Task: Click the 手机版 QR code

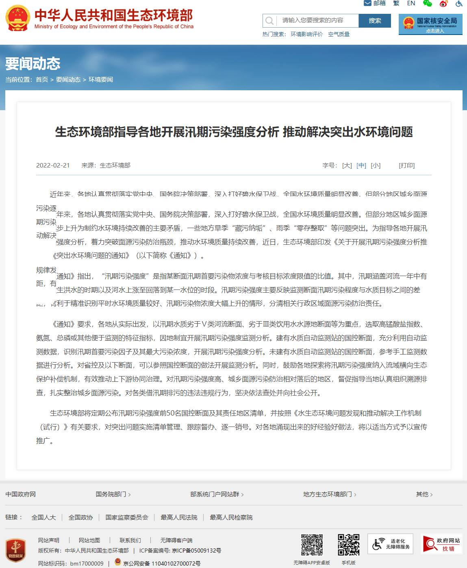Action: [x=349, y=545]
